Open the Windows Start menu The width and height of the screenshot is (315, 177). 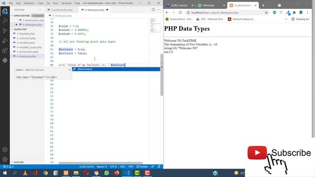click(5, 173)
